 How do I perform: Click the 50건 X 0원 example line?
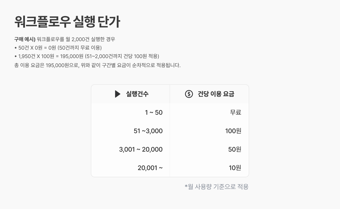58,47
